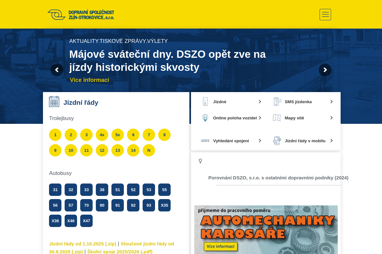Viewport: 382px width, 254px height.
Task: Download Sloučené jízdní řády zip
Action: pyautogui.click(x=111, y=248)
